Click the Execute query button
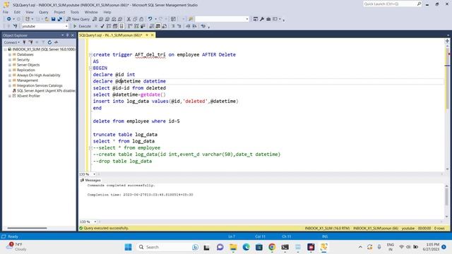452x254 pixels. [82, 26]
